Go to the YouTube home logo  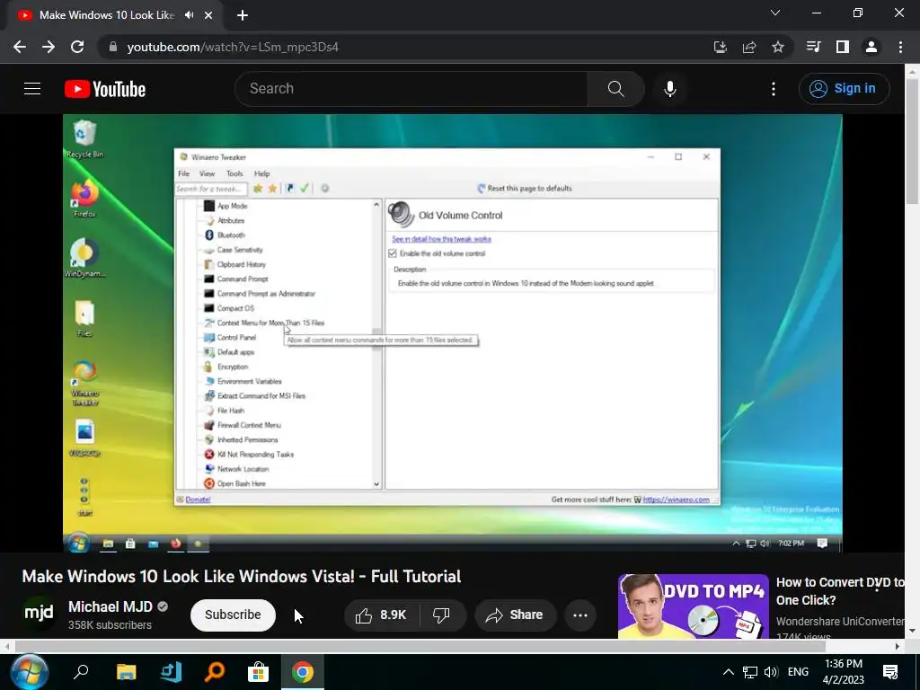[x=105, y=89]
